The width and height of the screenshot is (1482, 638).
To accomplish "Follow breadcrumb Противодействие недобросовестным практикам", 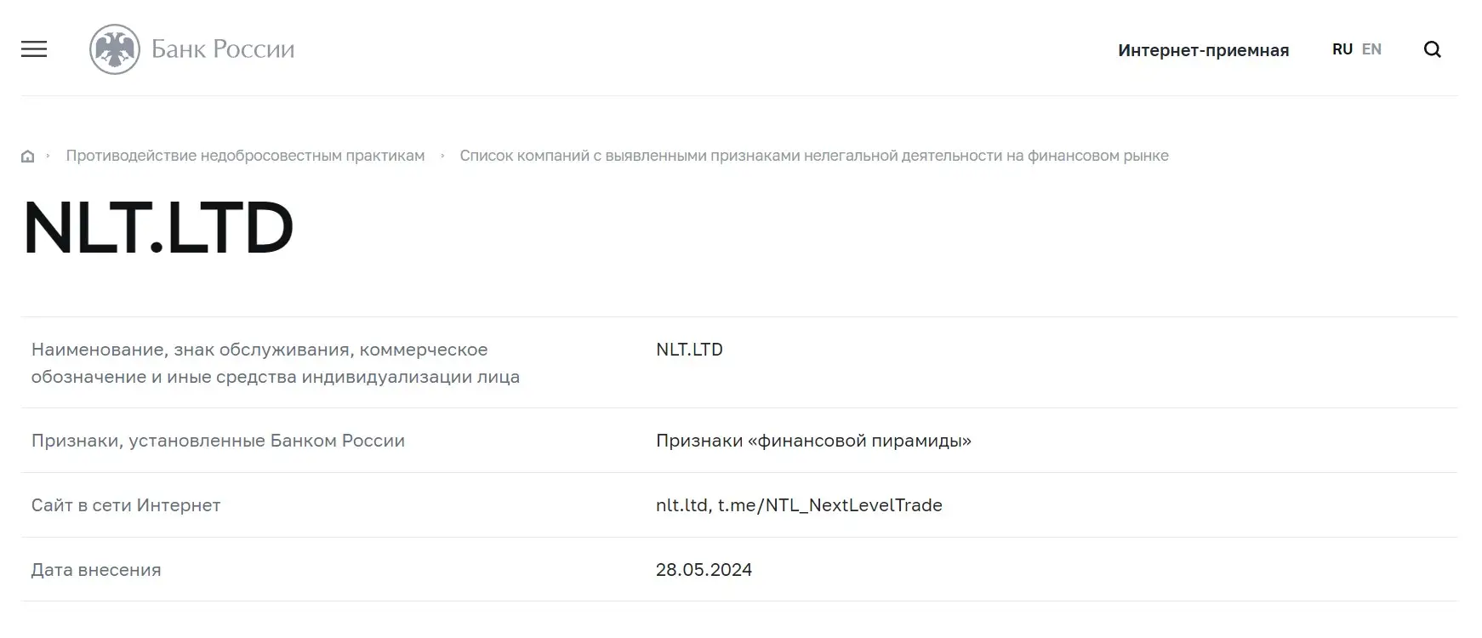I will [x=247, y=156].
